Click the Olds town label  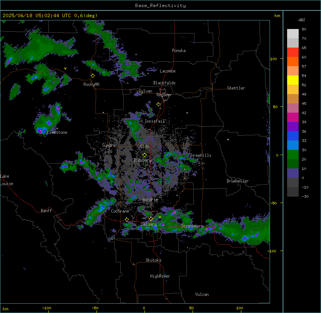pyautogui.click(x=144, y=146)
